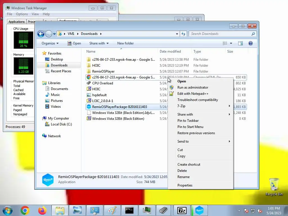Change view with the view icon button
The width and height of the screenshot is (288, 216).
click(225, 43)
